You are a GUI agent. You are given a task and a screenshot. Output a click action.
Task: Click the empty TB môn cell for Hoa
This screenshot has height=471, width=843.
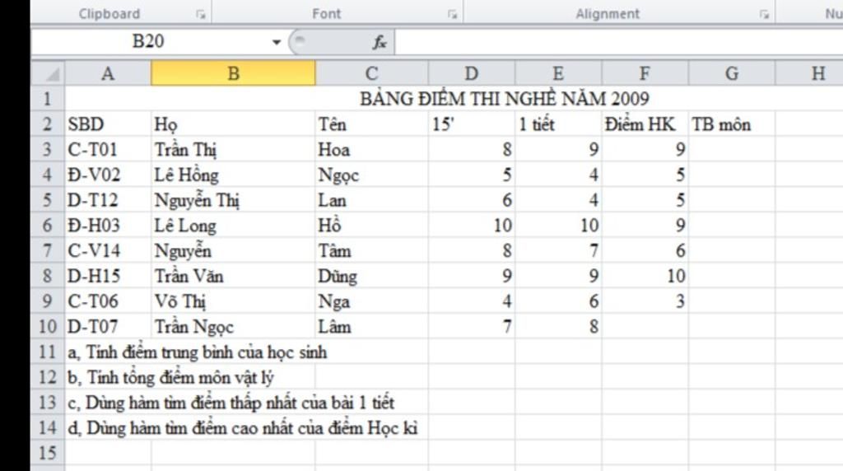(x=732, y=150)
